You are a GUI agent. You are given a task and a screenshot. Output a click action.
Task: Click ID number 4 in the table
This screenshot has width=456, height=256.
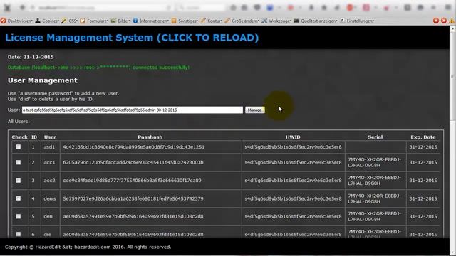pyautogui.click(x=33, y=198)
